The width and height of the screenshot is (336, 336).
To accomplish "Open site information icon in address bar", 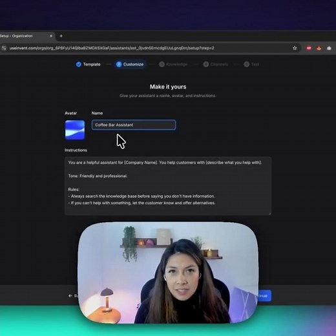I will (x=4, y=48).
